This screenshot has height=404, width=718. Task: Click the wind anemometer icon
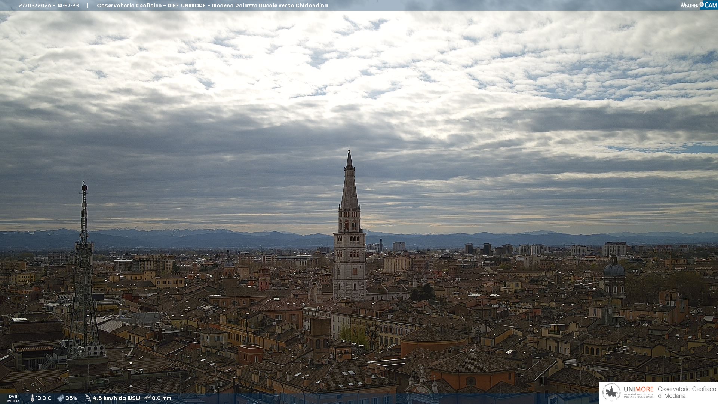point(88,398)
